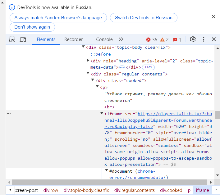220x195 pixels.
Task: Open the more tabs chevron menu
Action: point(121,39)
